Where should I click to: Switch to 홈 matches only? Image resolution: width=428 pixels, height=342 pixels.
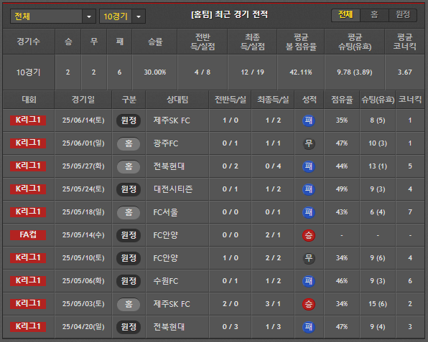click(x=374, y=14)
